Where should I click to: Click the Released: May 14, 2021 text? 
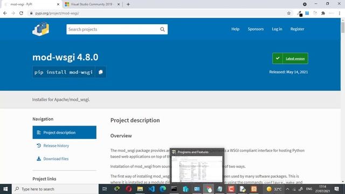288,72
